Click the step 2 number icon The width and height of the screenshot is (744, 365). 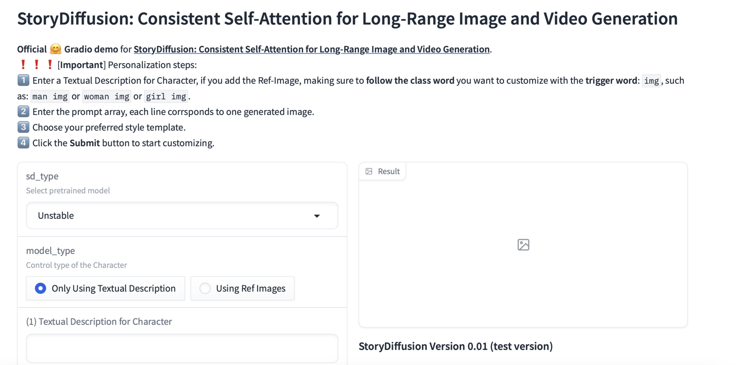(x=23, y=111)
